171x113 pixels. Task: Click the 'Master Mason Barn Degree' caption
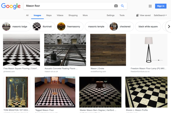[98, 110]
